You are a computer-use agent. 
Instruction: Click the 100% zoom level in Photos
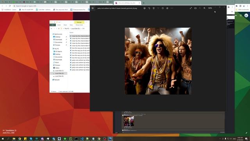pyautogui.click(x=210, y=8)
